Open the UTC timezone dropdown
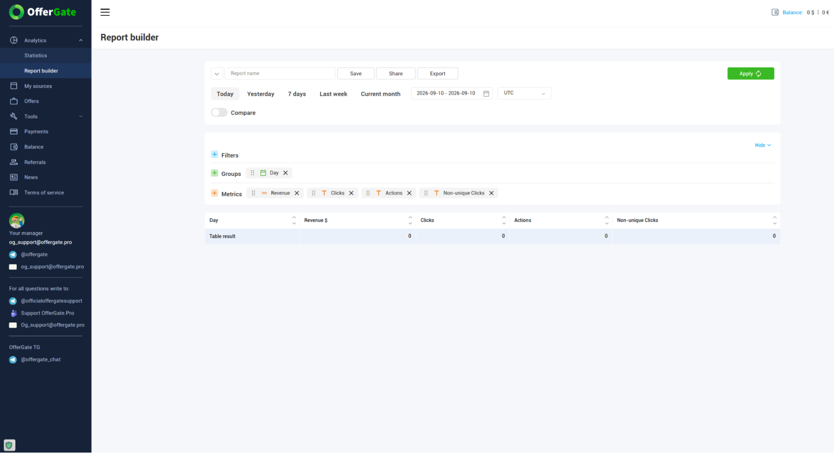834x453 pixels. [x=524, y=93]
